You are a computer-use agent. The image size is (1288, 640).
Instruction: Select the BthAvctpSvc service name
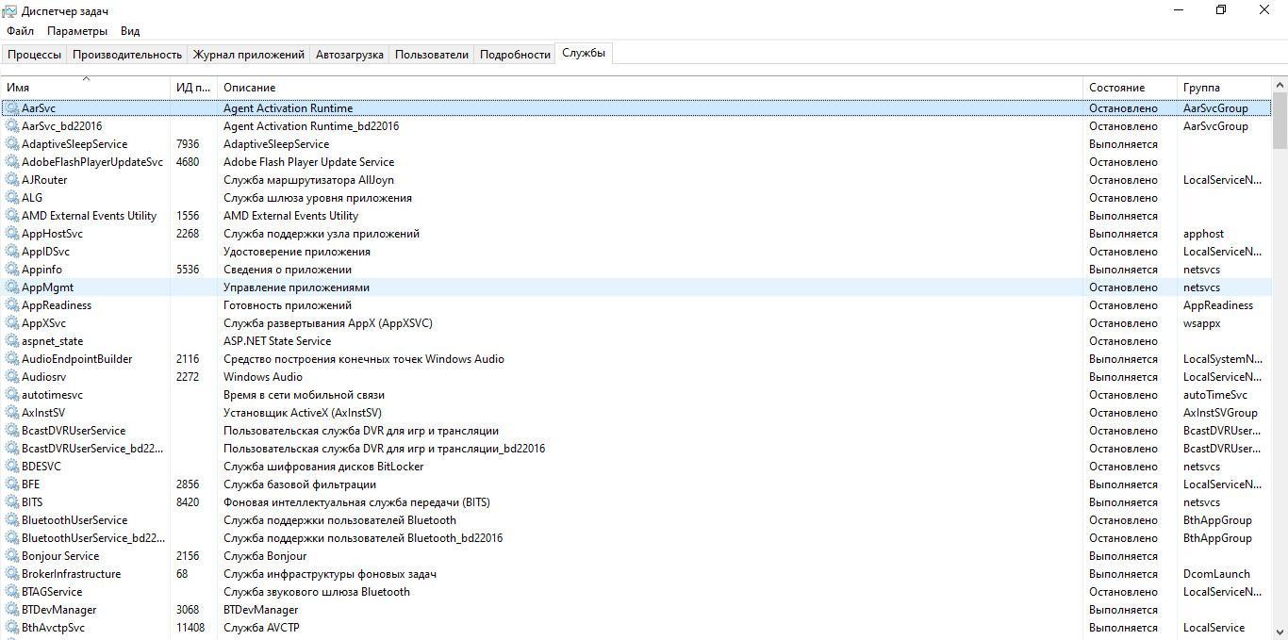pos(53,628)
